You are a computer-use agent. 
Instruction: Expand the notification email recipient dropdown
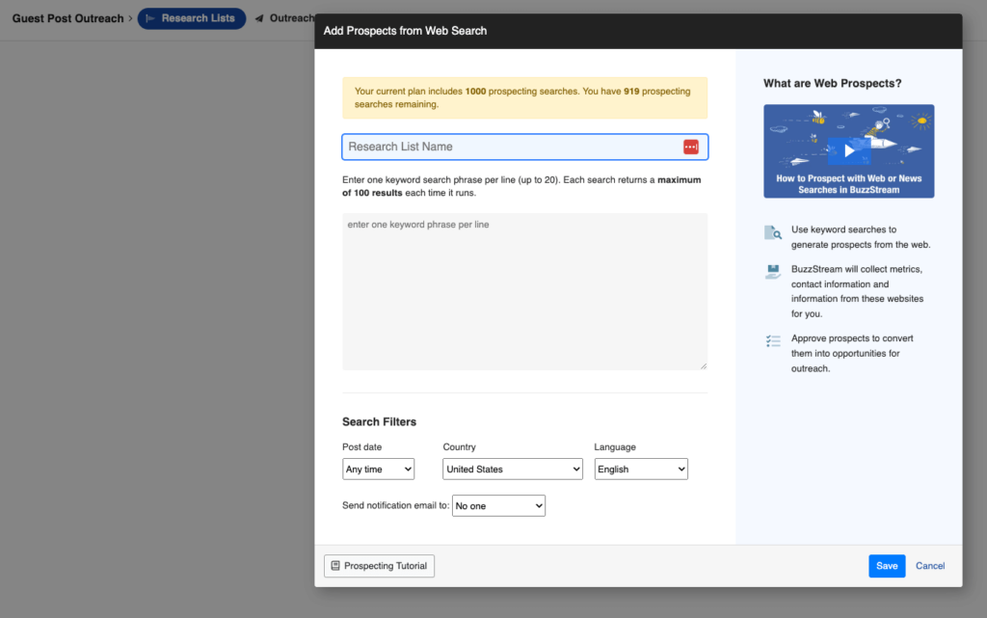pos(498,505)
